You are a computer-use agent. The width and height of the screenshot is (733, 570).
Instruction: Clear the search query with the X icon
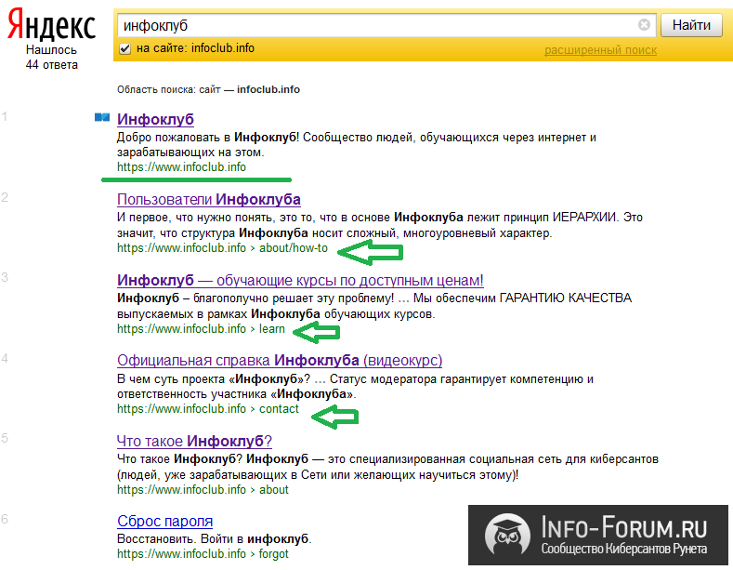pyautogui.click(x=644, y=25)
